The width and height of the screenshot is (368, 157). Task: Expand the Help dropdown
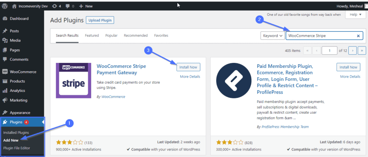coord(355,15)
